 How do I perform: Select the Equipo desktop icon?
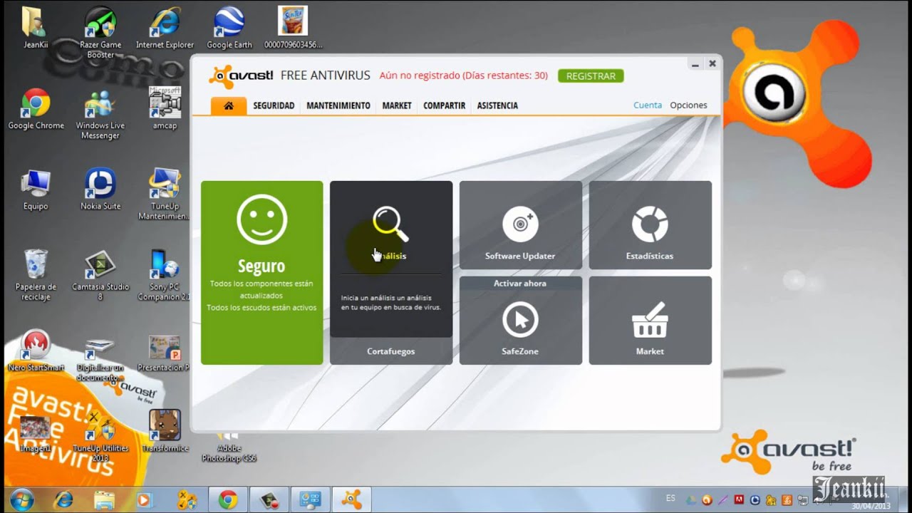click(x=36, y=190)
